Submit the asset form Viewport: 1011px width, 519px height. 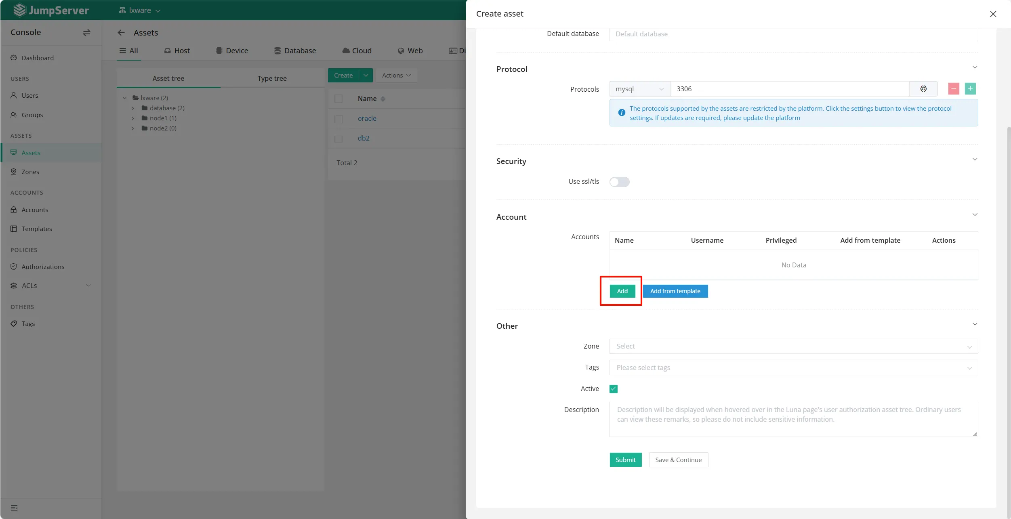[626, 460]
